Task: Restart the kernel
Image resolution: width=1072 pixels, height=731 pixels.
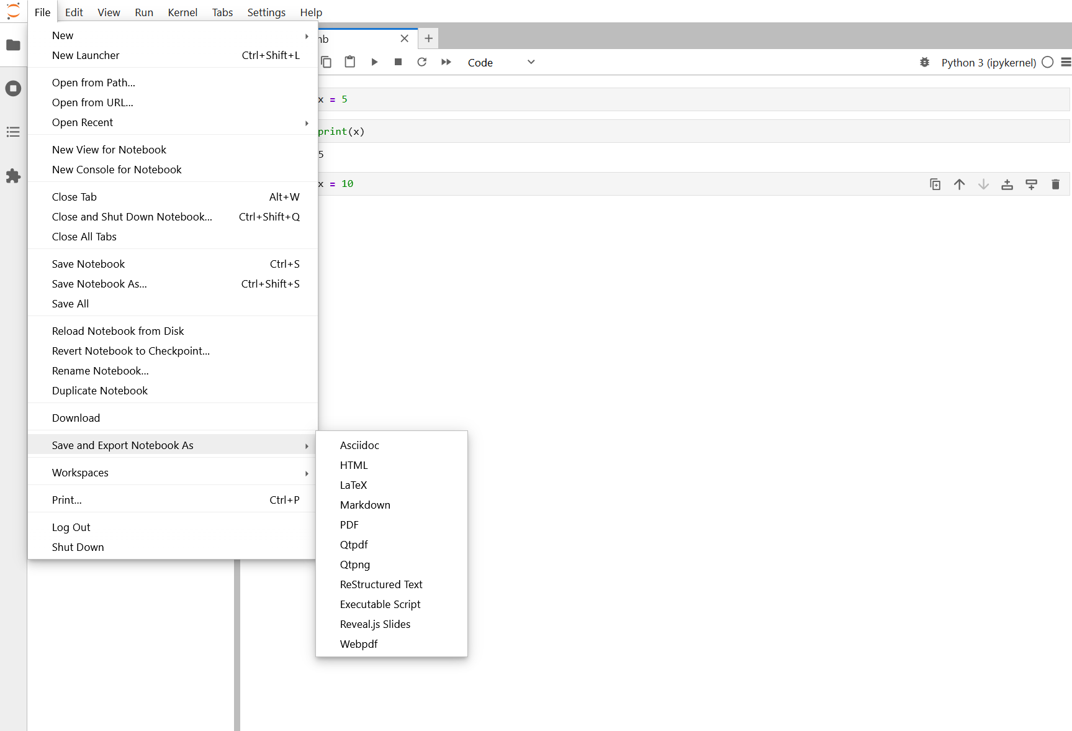Action: click(x=422, y=62)
